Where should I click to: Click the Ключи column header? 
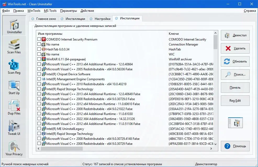[x=190, y=33]
